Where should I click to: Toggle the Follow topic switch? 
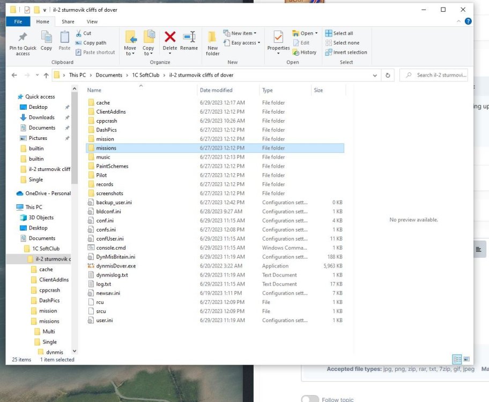(x=310, y=399)
